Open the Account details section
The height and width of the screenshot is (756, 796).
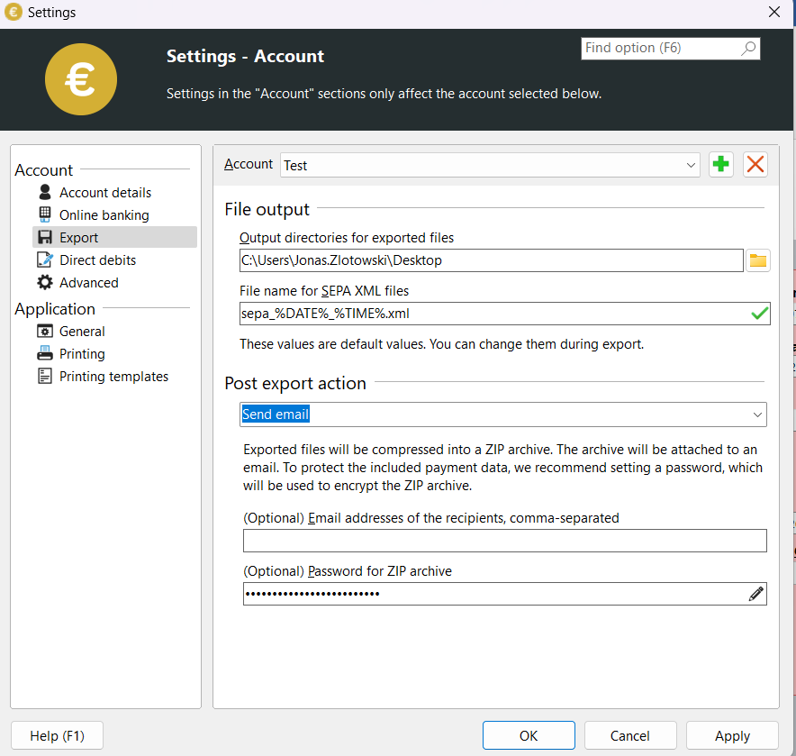click(105, 193)
